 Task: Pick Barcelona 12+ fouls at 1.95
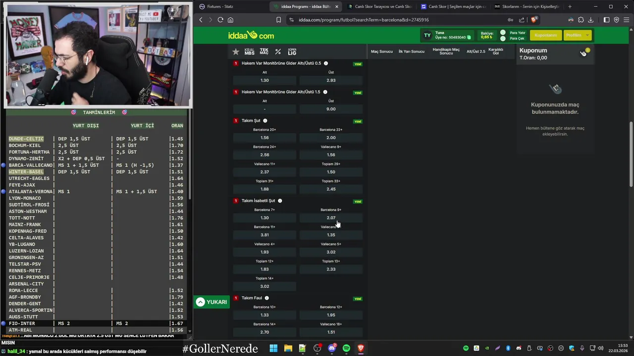point(331,315)
